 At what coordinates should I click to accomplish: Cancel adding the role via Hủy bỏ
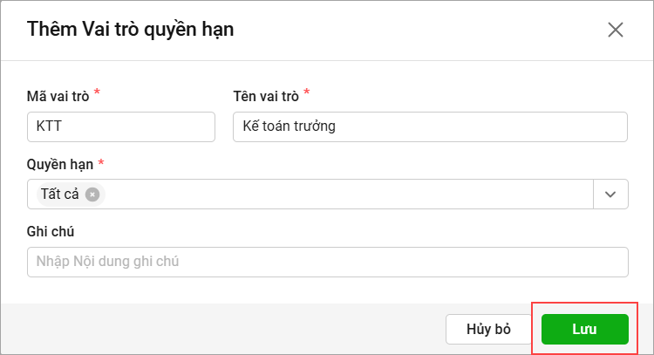point(488,329)
